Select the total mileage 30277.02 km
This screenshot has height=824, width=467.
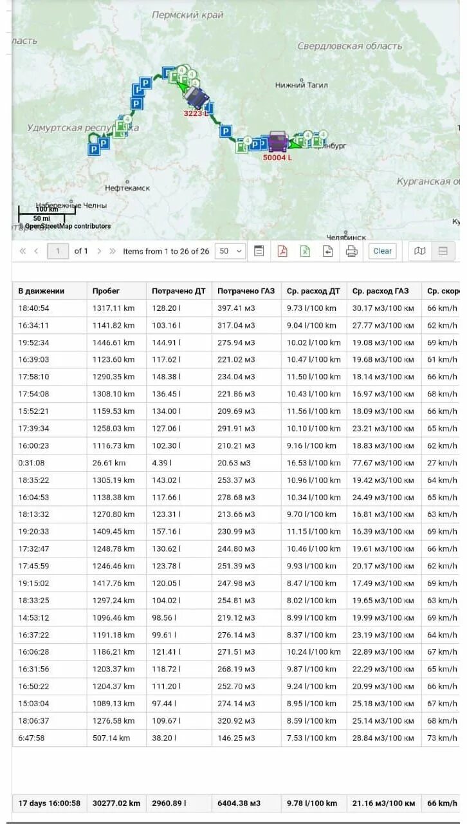116,803
